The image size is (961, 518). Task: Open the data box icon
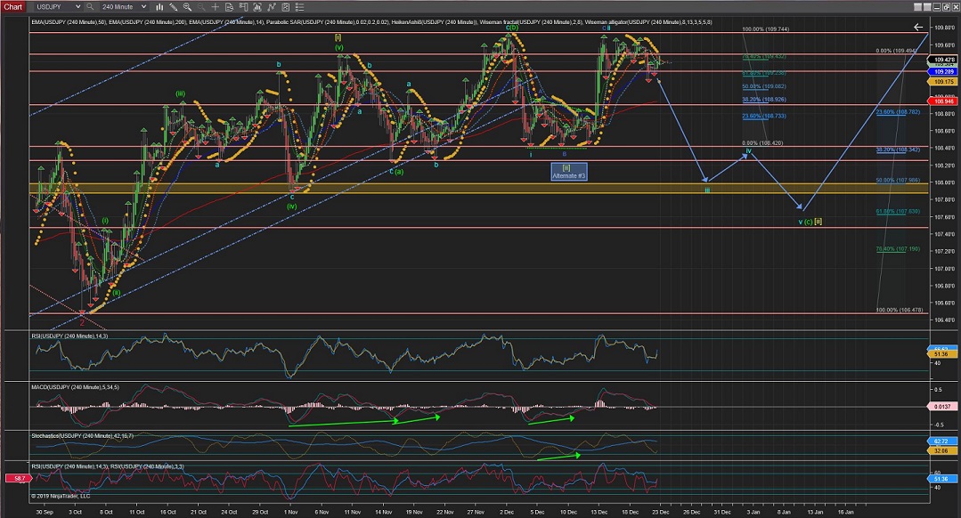(229, 7)
